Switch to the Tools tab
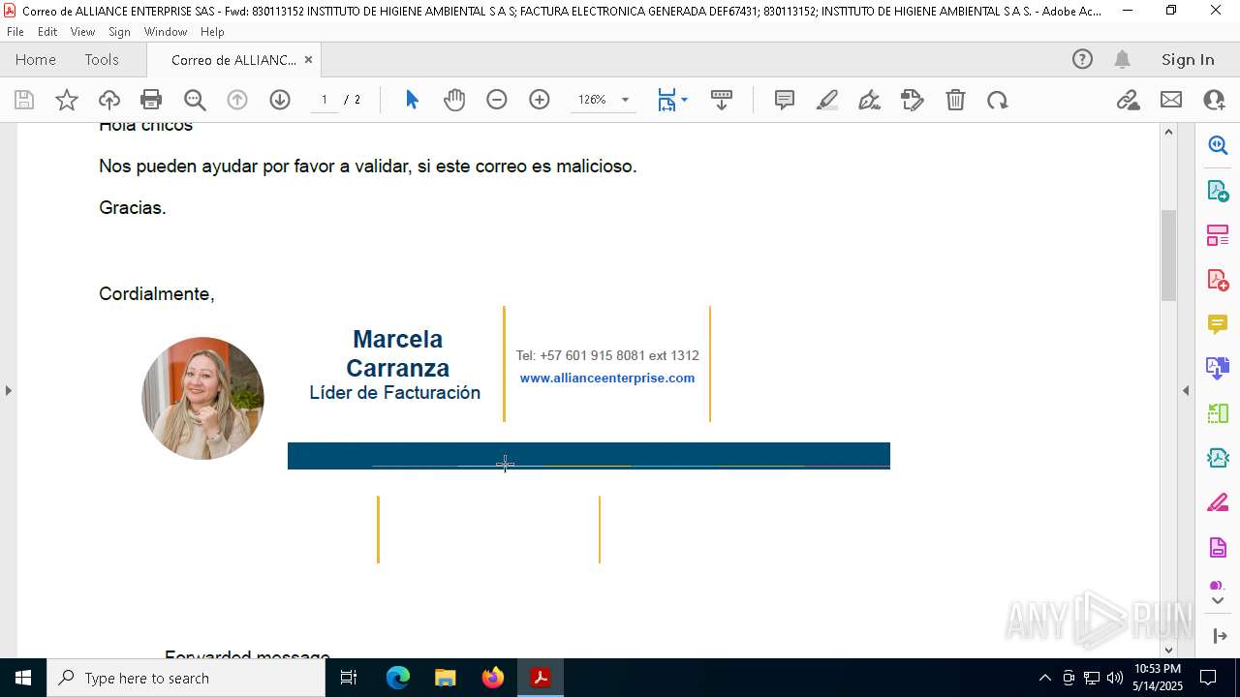Image resolution: width=1240 pixels, height=697 pixels. click(x=102, y=59)
